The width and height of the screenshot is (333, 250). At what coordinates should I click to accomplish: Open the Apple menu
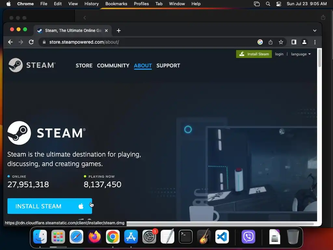coord(8,4)
